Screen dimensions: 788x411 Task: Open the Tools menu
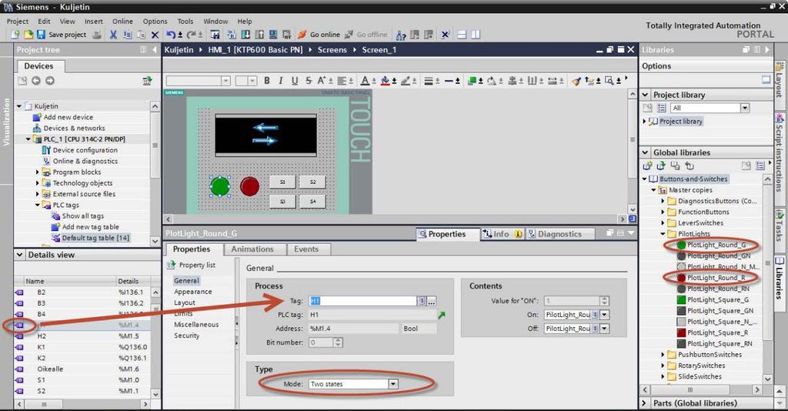(x=185, y=21)
